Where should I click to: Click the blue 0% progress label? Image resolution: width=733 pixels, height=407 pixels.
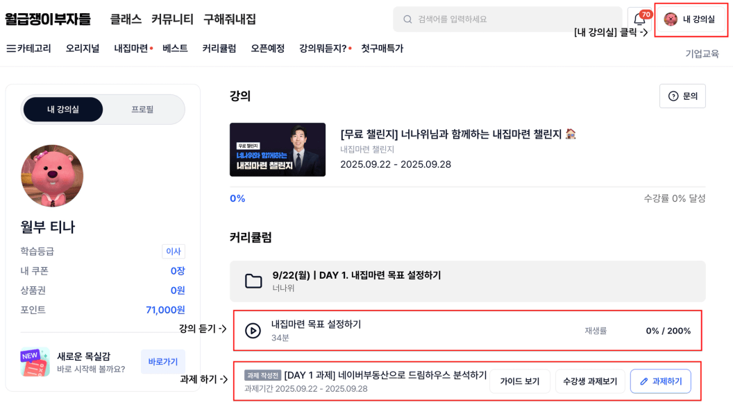point(237,198)
